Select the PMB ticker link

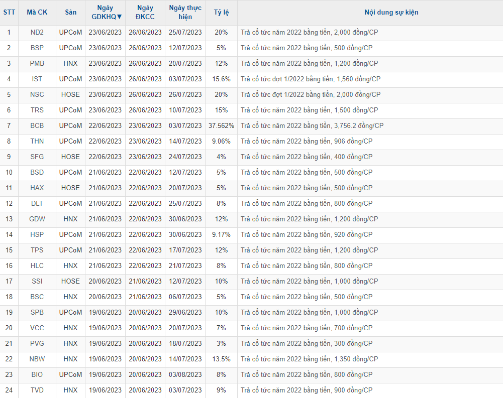click(x=37, y=63)
